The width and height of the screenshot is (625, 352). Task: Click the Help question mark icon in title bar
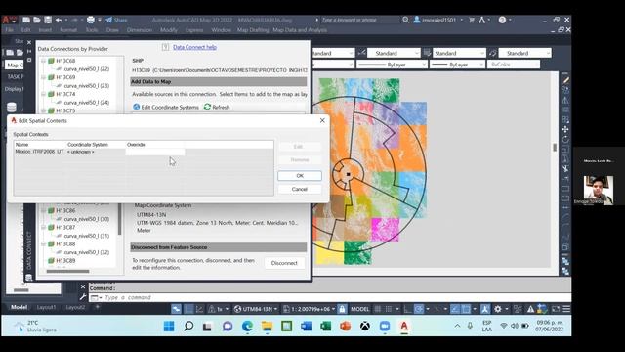tap(502, 20)
